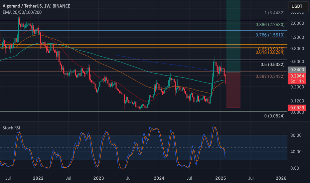
Task: Click the 0.1200 price scale label
Action: pos(297,101)
